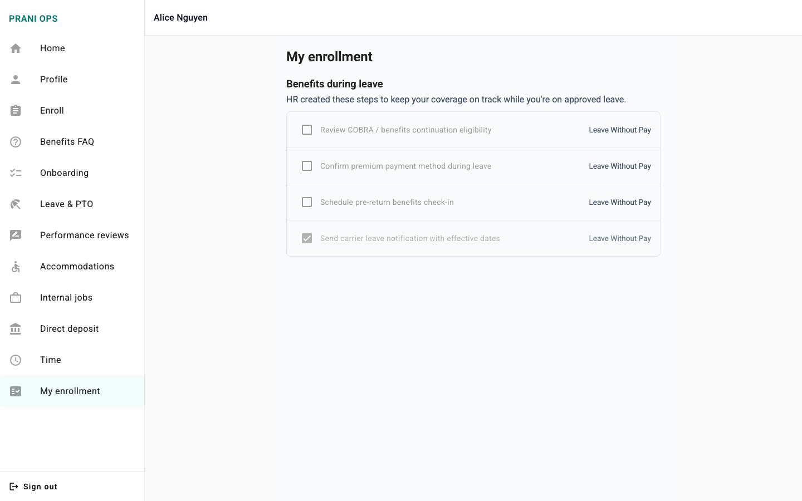This screenshot has height=501, width=802.
Task: Click the Benefits FAQ question mark icon
Action: [x=16, y=142]
